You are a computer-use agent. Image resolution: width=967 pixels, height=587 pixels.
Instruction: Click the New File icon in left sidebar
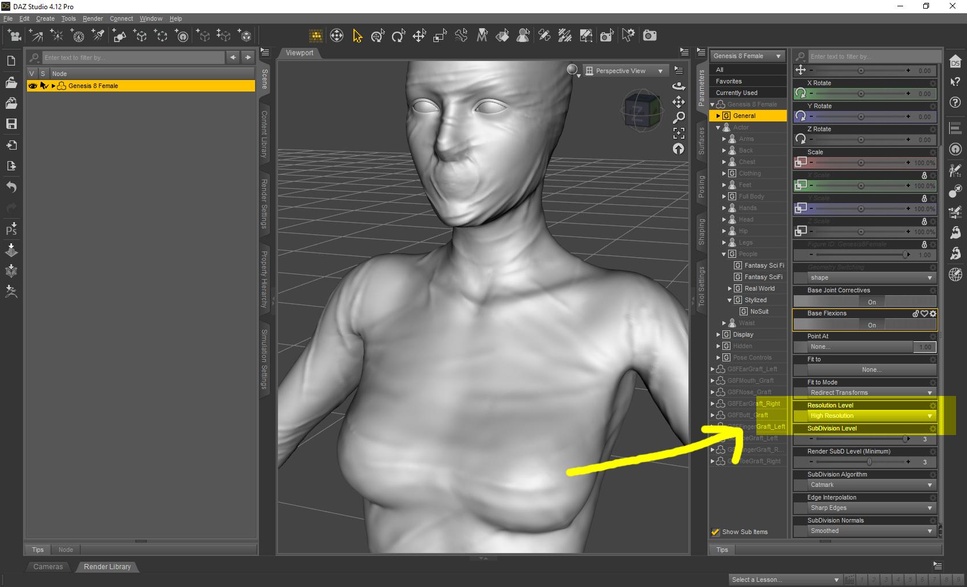click(11, 61)
